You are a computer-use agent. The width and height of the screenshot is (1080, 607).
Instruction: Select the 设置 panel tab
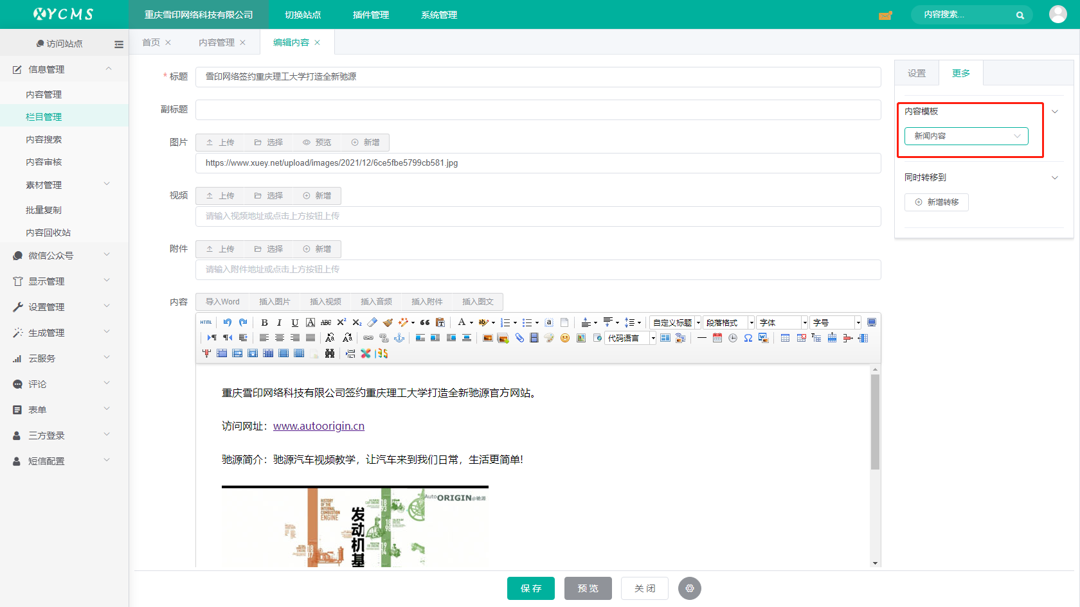917,73
